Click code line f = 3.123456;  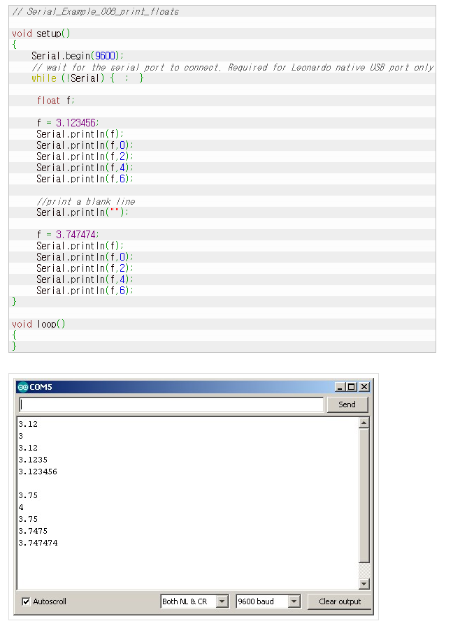(x=68, y=122)
